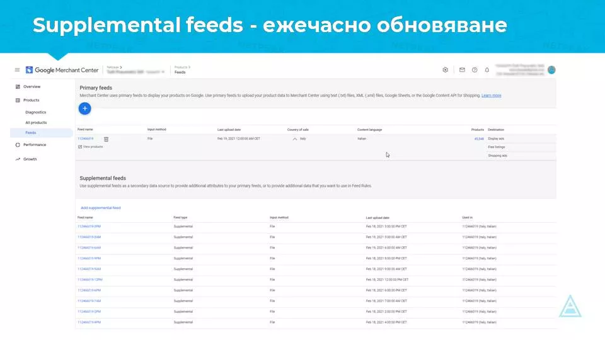Screen dimensions: 605x340
Task: Click Add supplemental feed
Action: point(101,208)
